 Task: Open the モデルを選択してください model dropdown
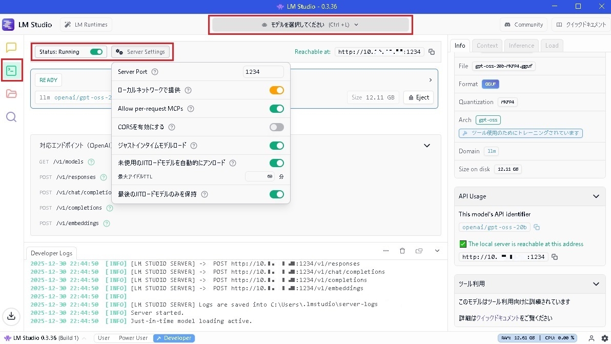click(310, 25)
